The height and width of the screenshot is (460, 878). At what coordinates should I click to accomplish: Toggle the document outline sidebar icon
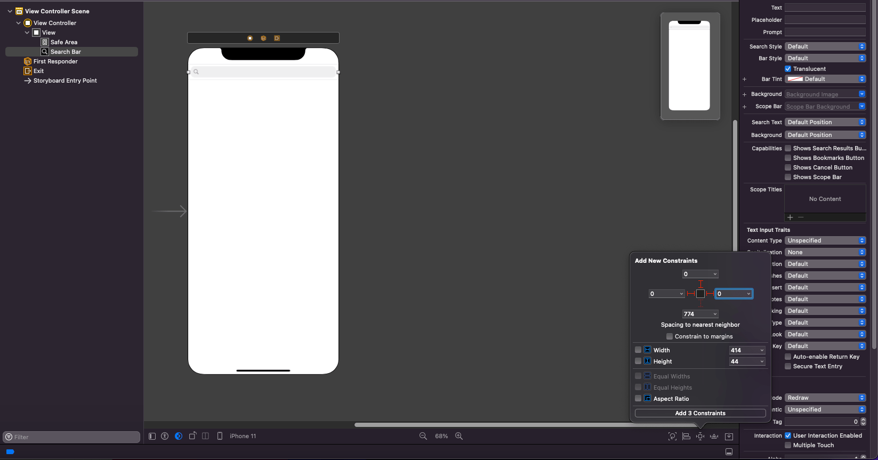[x=152, y=436]
